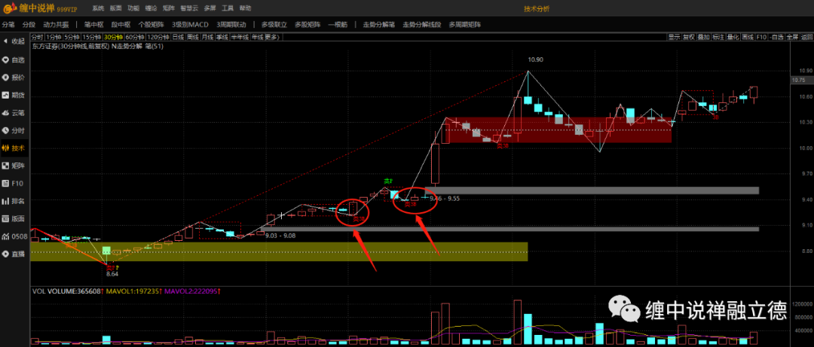Open the 工具 menu
The height and width of the screenshot is (347, 814).
click(x=228, y=9)
